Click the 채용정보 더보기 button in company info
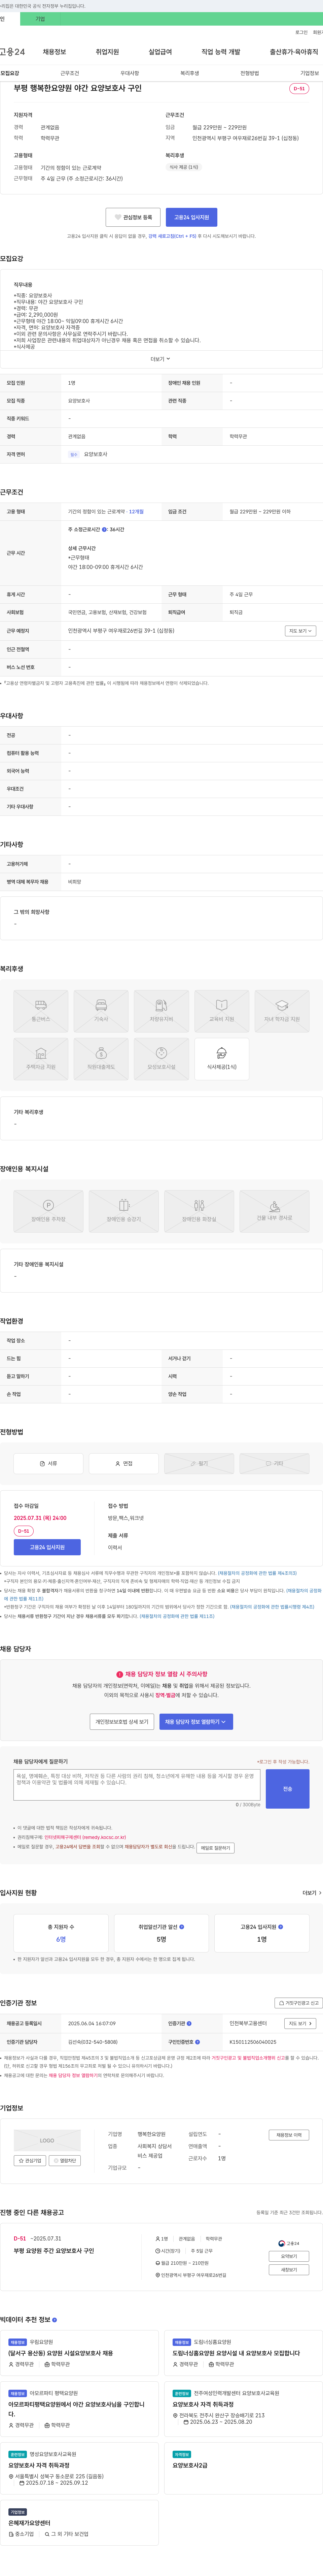This screenshot has height=2576, width=323. pos(289,2135)
